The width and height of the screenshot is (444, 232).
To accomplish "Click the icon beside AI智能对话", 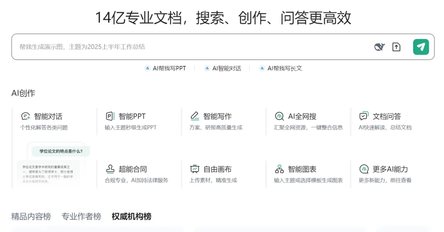I will click(207, 68).
